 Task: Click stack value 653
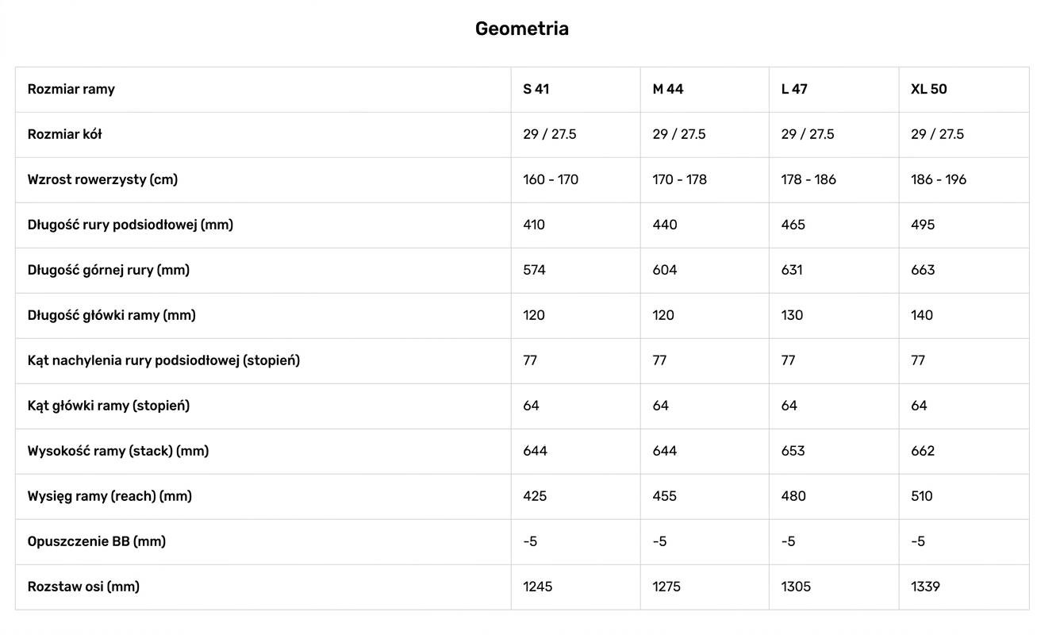tap(793, 451)
